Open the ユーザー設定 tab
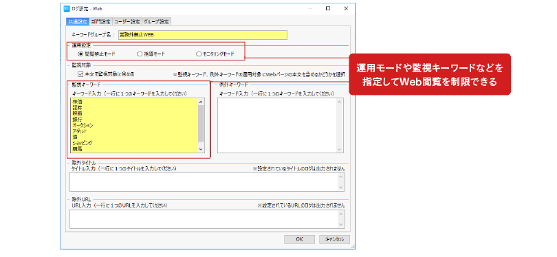The image size is (557, 257). (x=127, y=22)
